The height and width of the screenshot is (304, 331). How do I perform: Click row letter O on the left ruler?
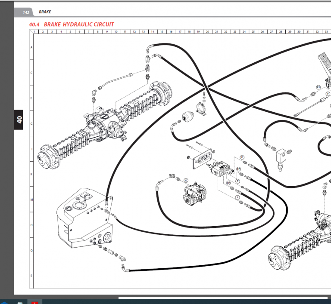coord(31,225)
